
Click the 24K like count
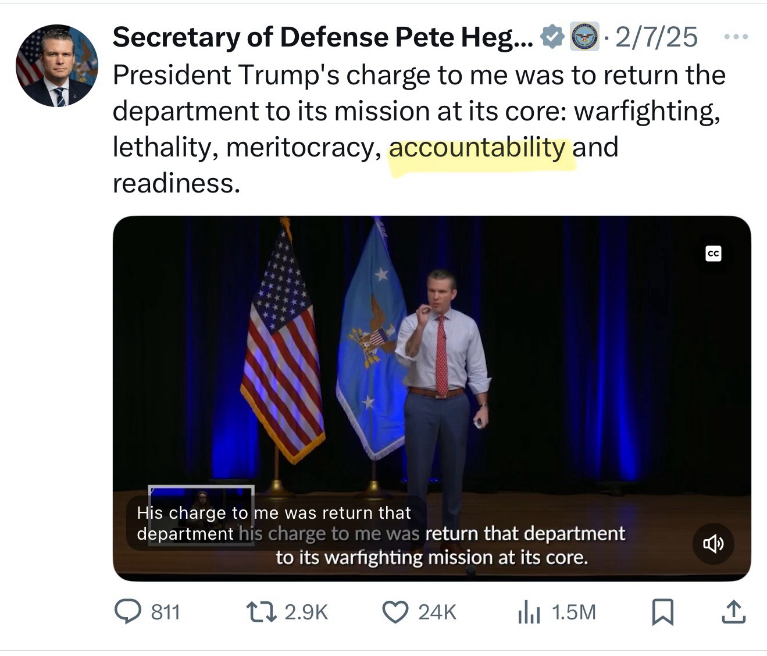(437, 612)
